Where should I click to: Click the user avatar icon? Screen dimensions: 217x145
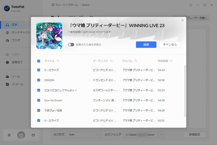21,135
